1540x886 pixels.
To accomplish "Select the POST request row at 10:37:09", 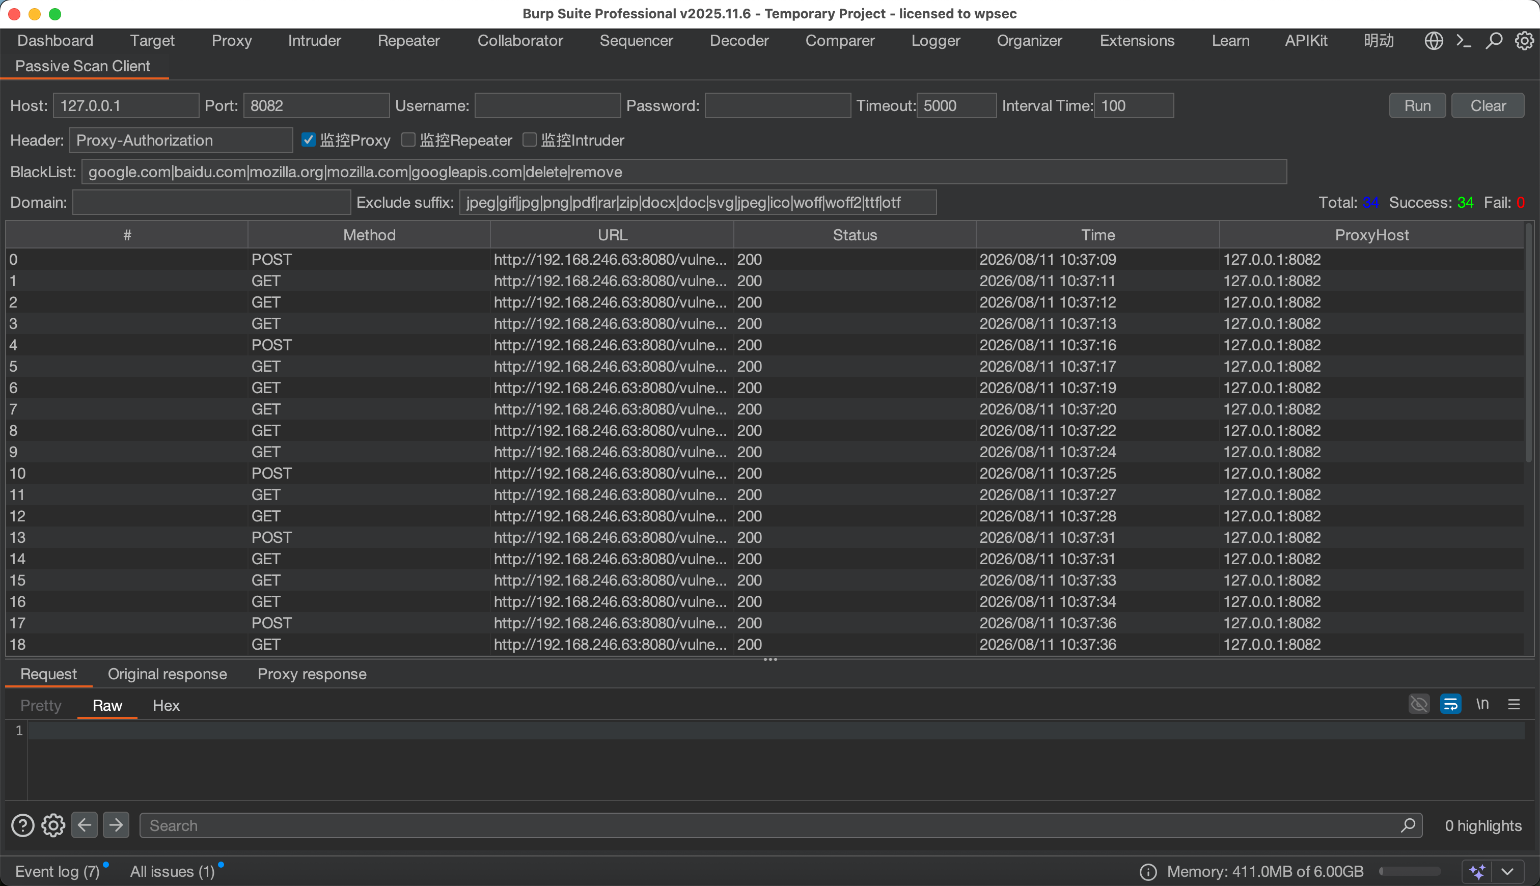I will (765, 259).
